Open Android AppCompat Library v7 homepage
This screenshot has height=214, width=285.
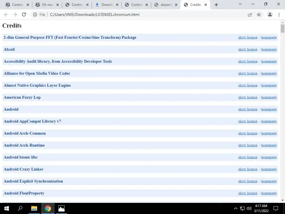[x=269, y=121]
